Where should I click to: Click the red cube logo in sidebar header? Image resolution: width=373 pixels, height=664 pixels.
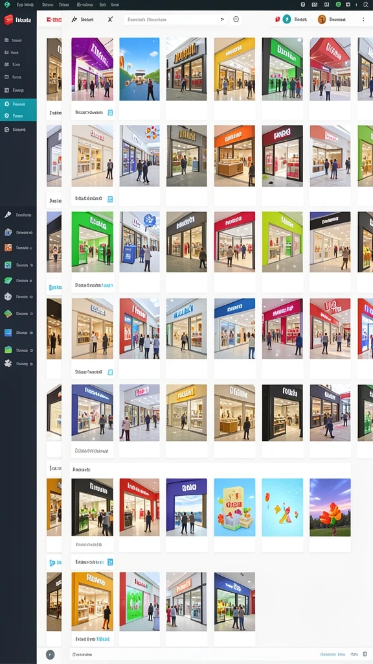click(8, 19)
